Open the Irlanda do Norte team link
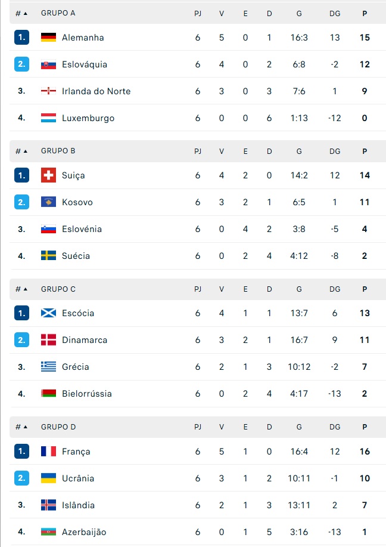Screen dimensions: 386x547 pyautogui.click(x=96, y=91)
